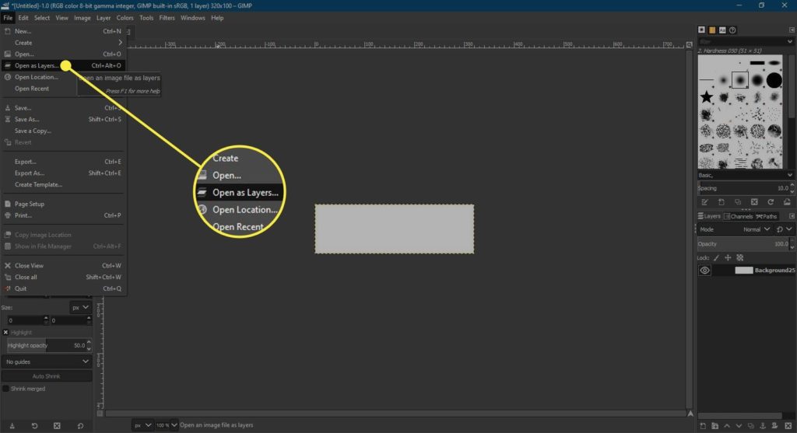Open the layers dock configure menu button
This screenshot has height=433, width=797.
tap(792, 216)
